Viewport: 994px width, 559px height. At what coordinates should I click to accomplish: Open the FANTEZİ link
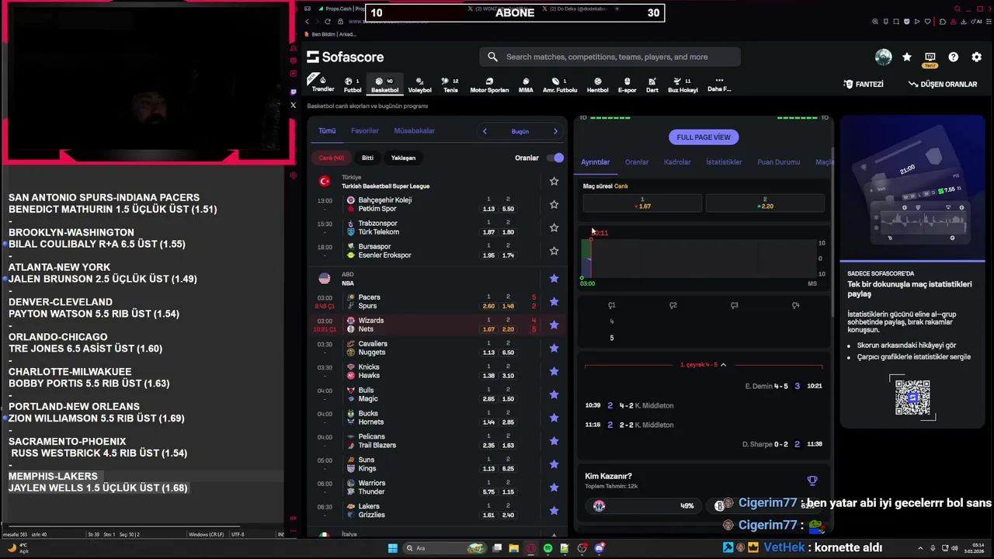864,84
